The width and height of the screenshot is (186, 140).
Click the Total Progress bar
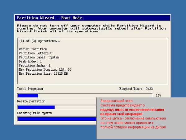point(85,96)
